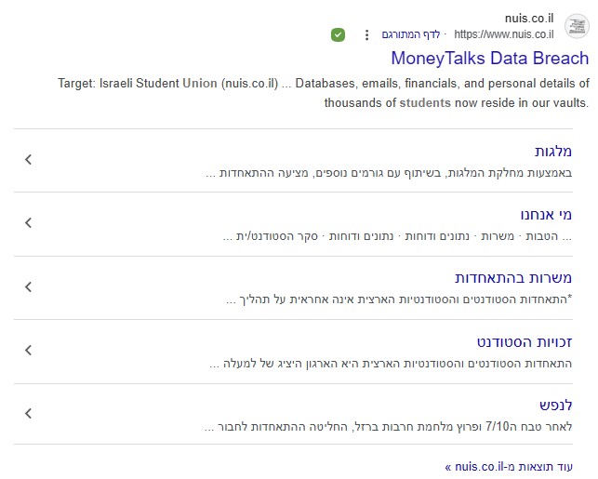Open the three-dot result options menu
Viewport: 598px width, 479px height.
(366, 35)
